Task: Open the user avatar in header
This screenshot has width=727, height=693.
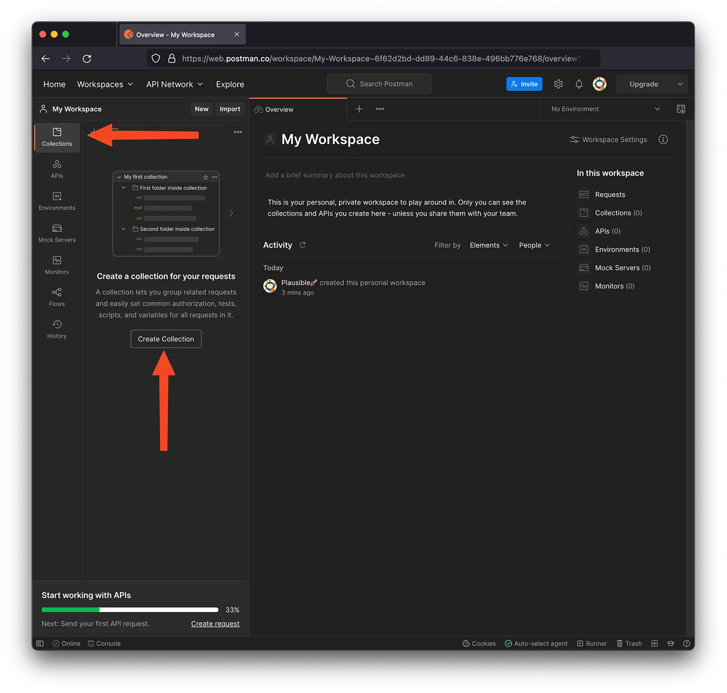Action: point(600,84)
